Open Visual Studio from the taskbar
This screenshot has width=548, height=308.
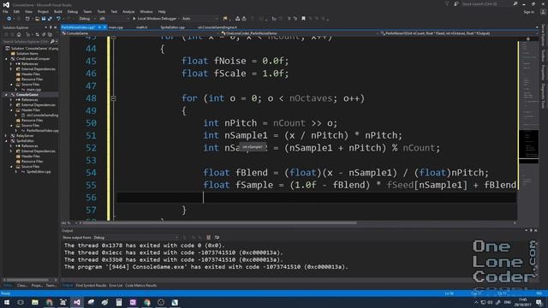click(x=77, y=302)
